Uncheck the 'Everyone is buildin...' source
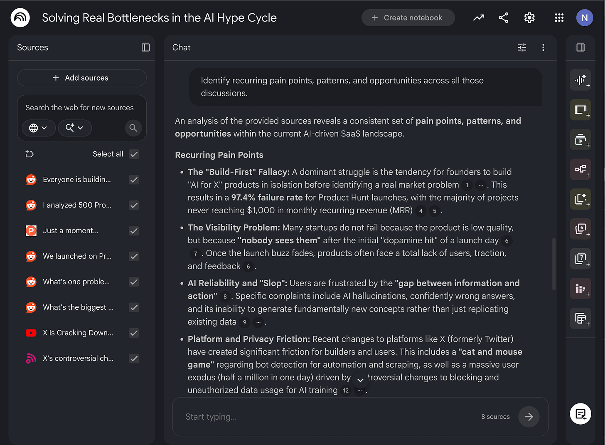The width and height of the screenshot is (605, 445). (134, 180)
